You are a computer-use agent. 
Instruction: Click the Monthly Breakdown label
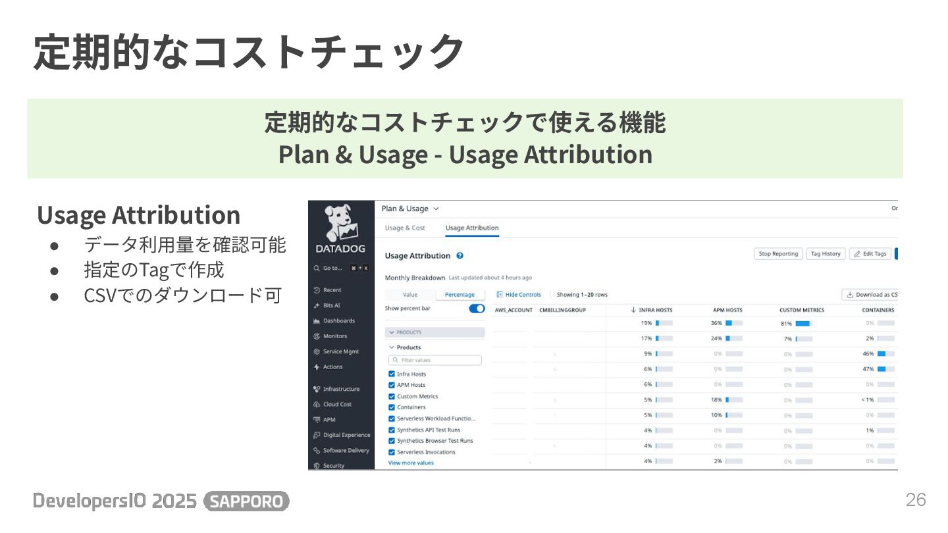pos(415,278)
